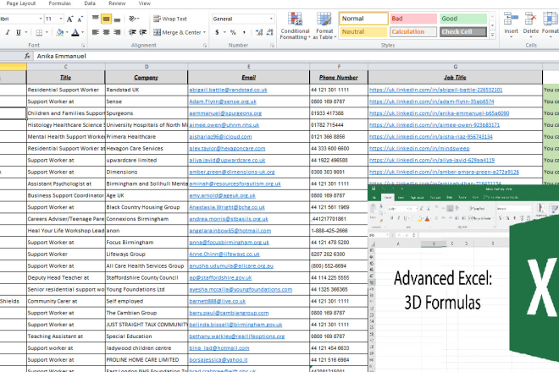Toggle Middle Align
The height and width of the screenshot is (372, 559).
pos(106,19)
